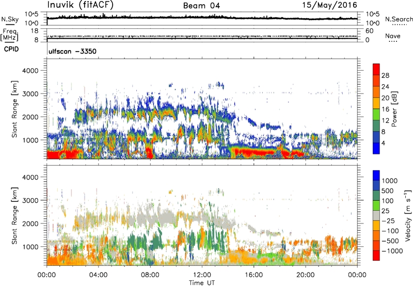Select the 'Beam 04' heading text
This screenshot has width=413, height=286.
pyautogui.click(x=201, y=6)
